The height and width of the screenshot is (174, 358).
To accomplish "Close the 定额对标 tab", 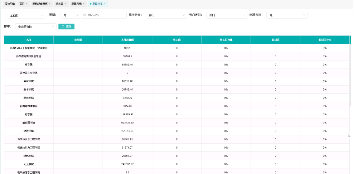I will [x=83, y=4].
